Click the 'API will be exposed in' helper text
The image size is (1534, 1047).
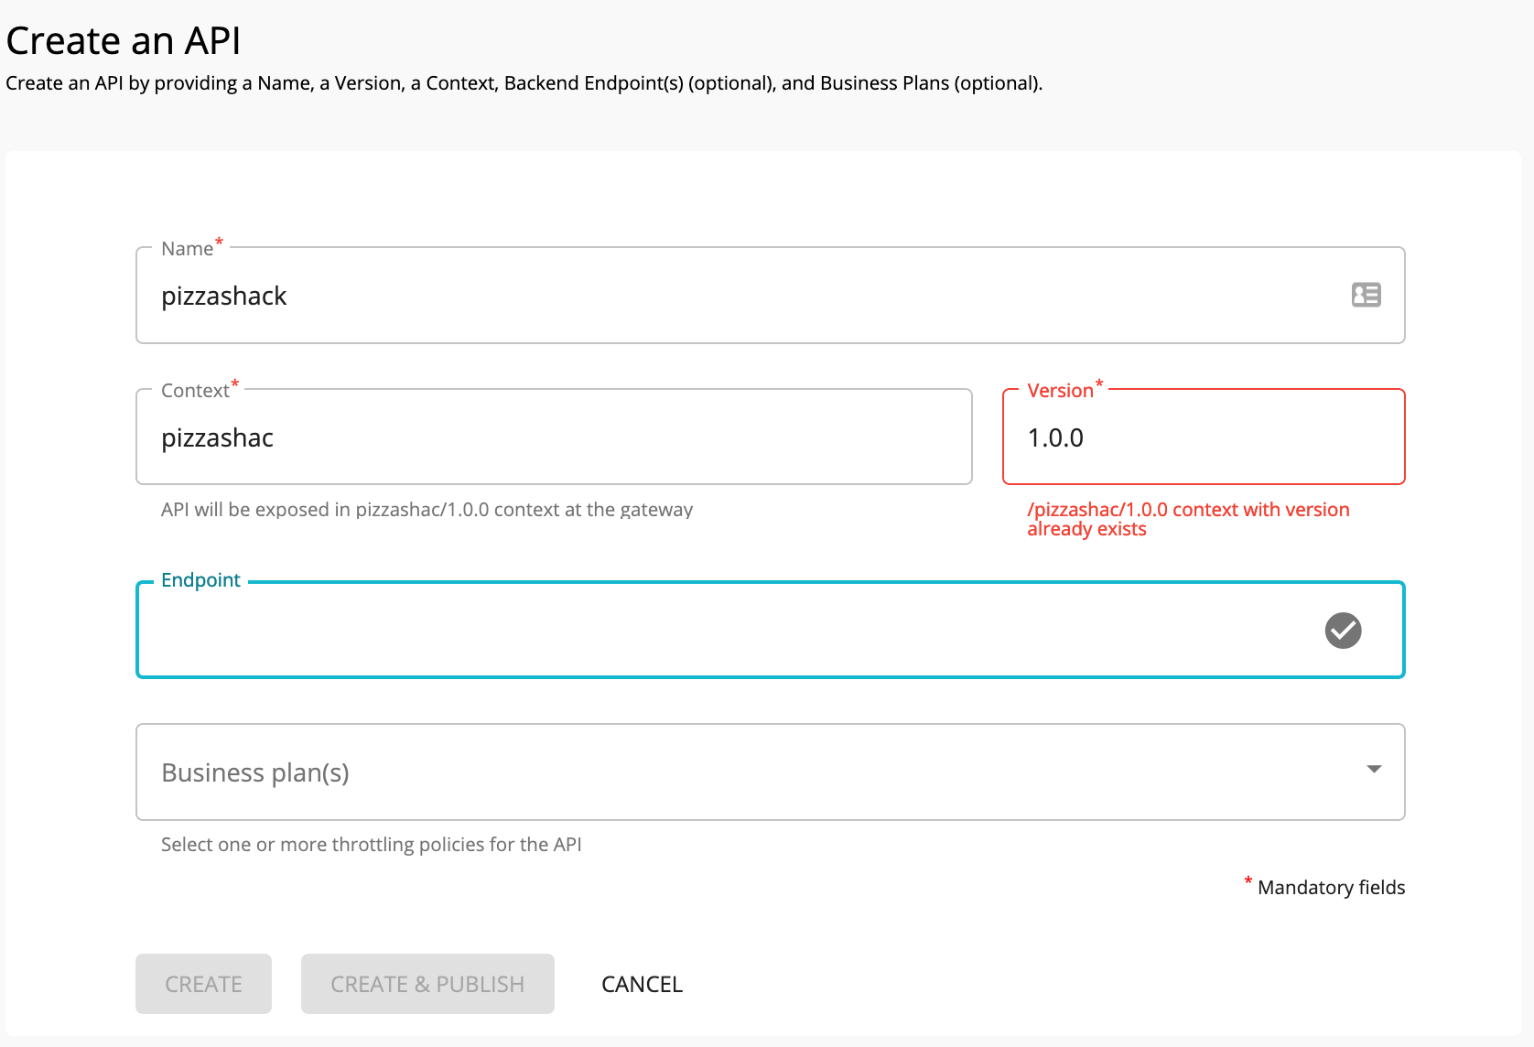[x=427, y=510]
